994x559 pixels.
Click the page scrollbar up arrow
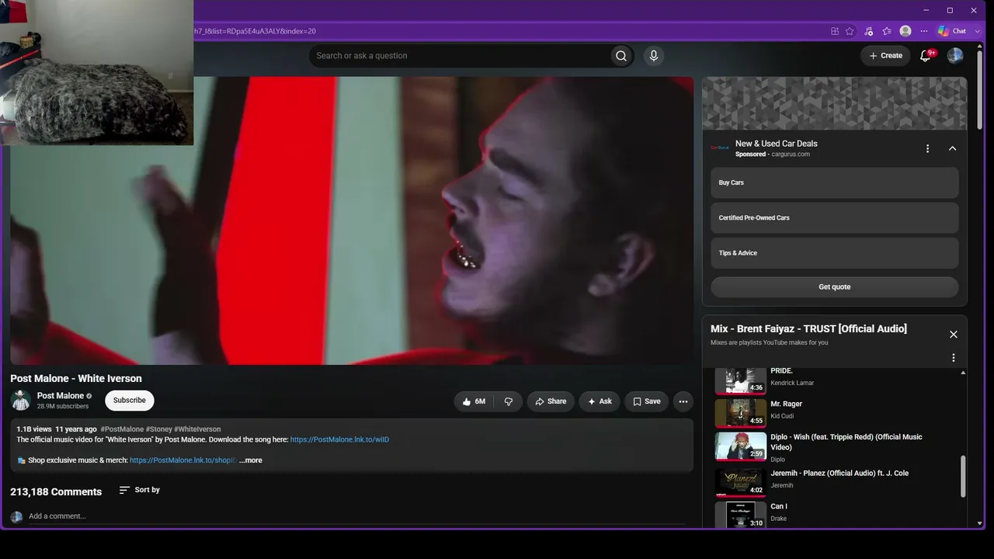pyautogui.click(x=980, y=47)
